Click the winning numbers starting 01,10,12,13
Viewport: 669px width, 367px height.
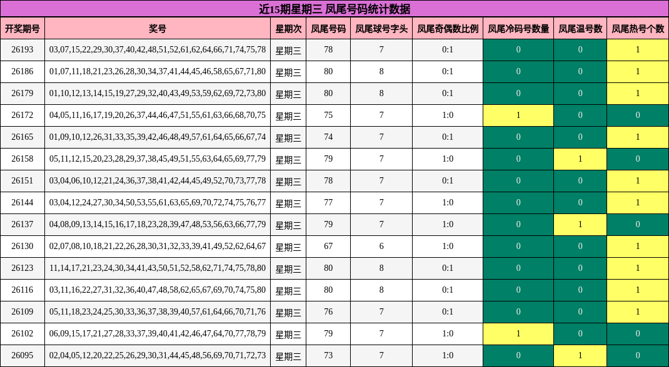[158, 93]
